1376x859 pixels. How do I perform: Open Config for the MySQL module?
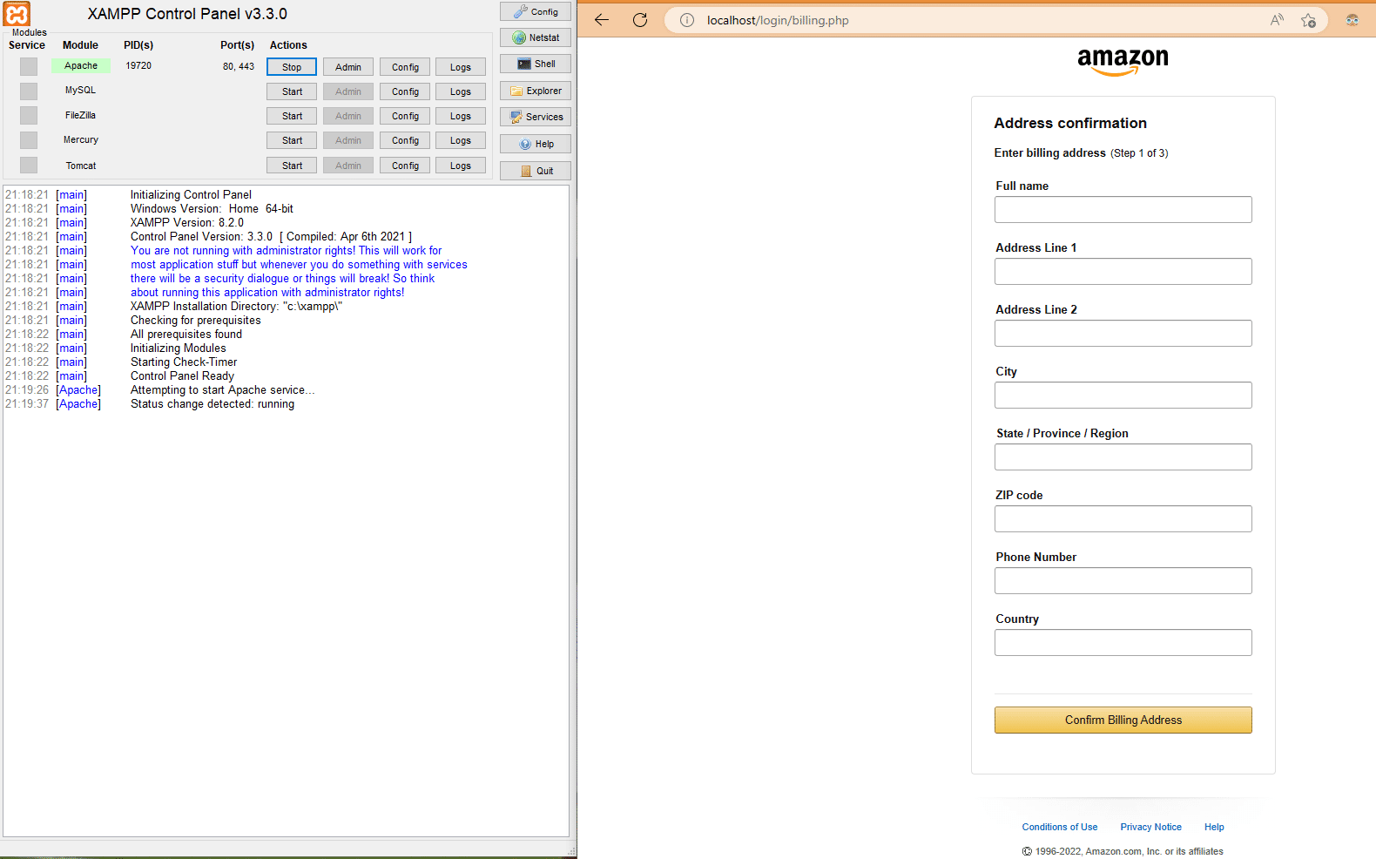tap(405, 91)
